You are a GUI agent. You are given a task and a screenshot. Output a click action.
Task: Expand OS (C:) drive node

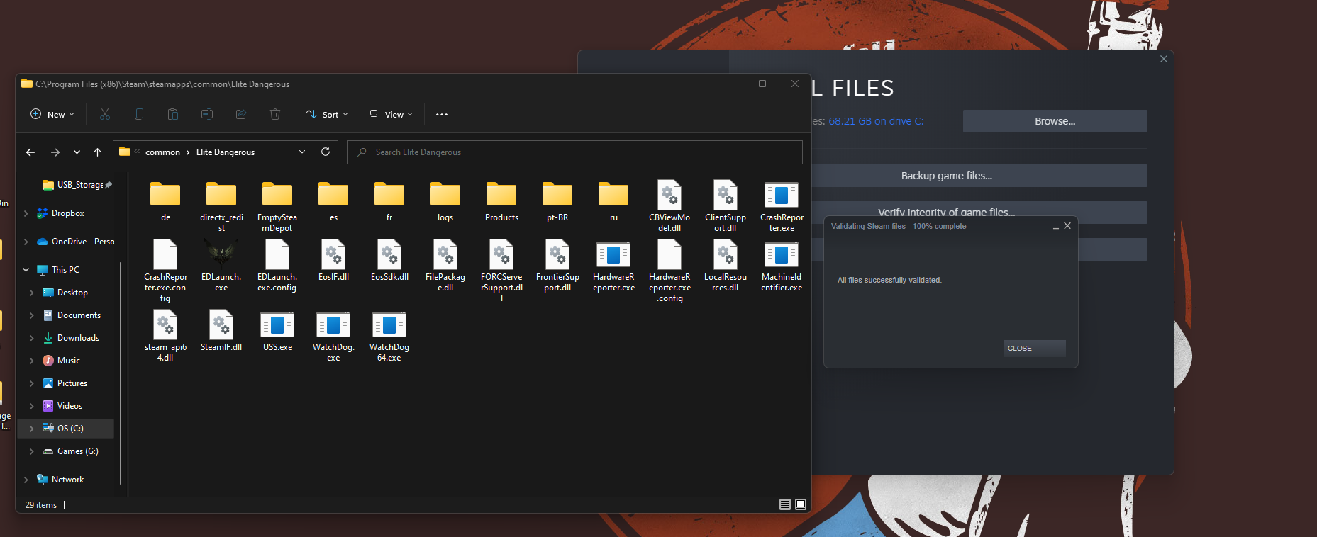32,429
